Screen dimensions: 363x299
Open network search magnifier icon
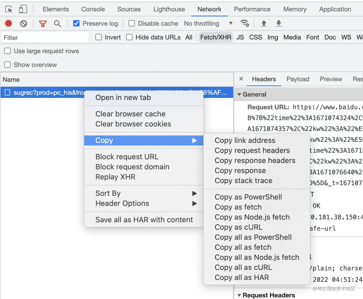coord(57,24)
